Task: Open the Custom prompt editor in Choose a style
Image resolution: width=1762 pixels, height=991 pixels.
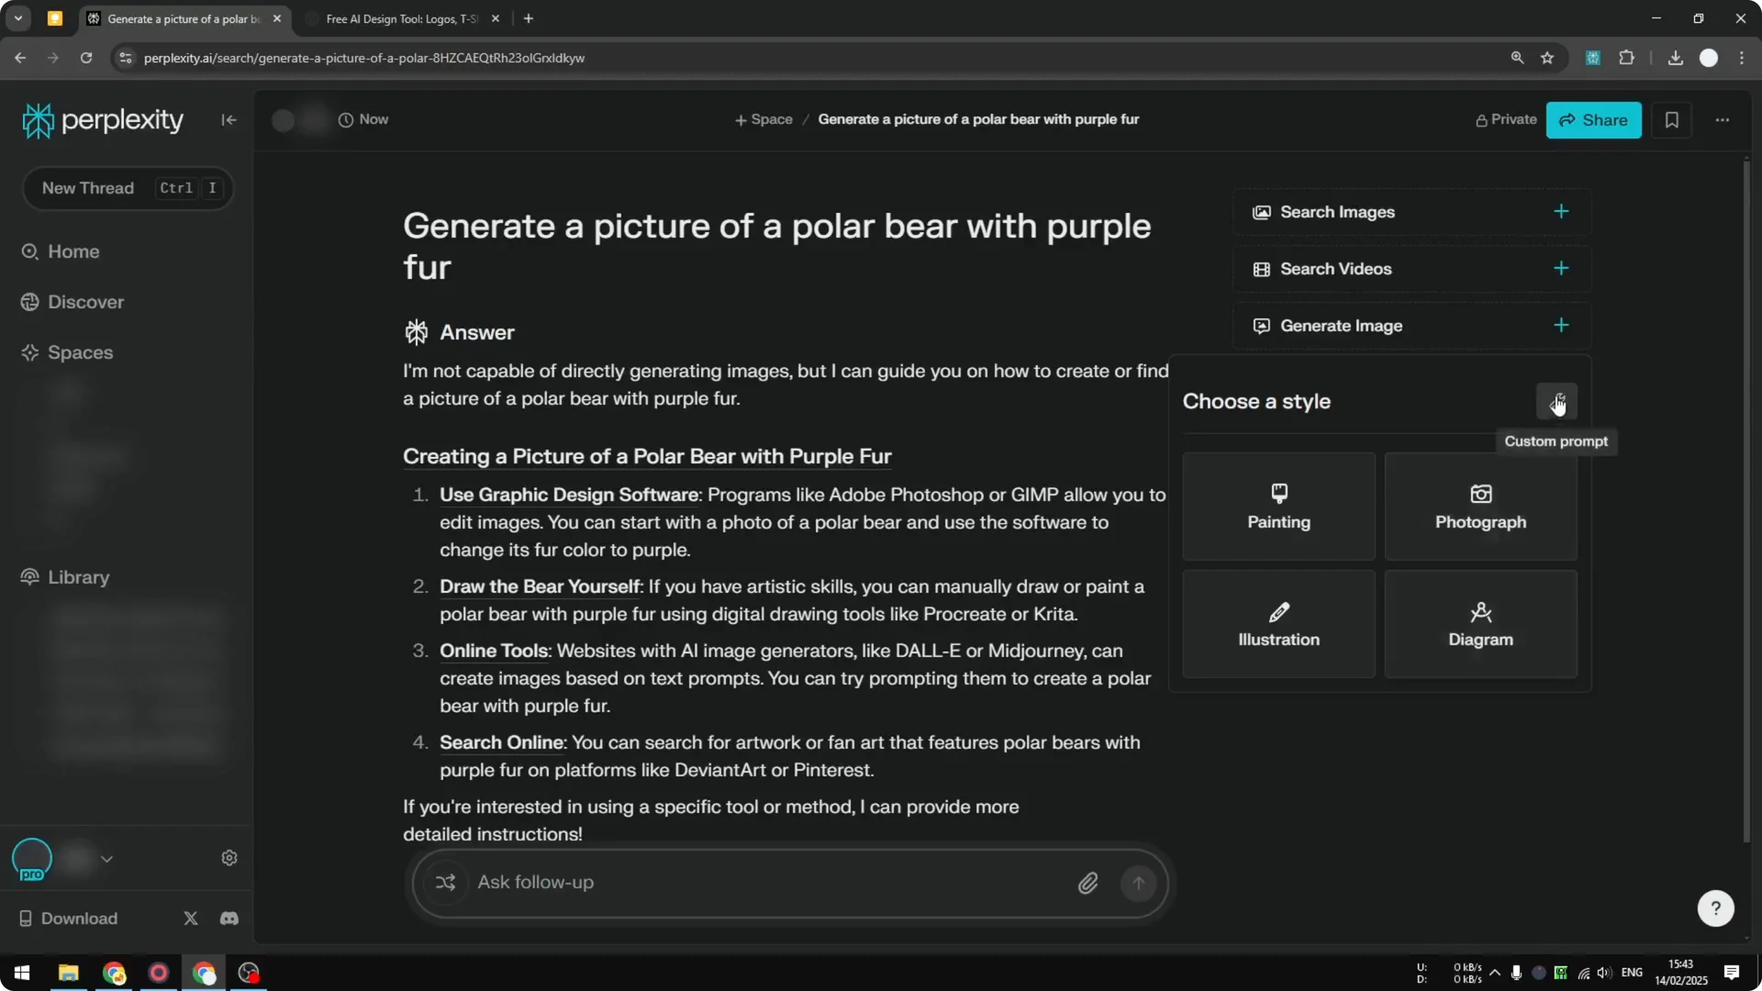Action: coord(1557,401)
